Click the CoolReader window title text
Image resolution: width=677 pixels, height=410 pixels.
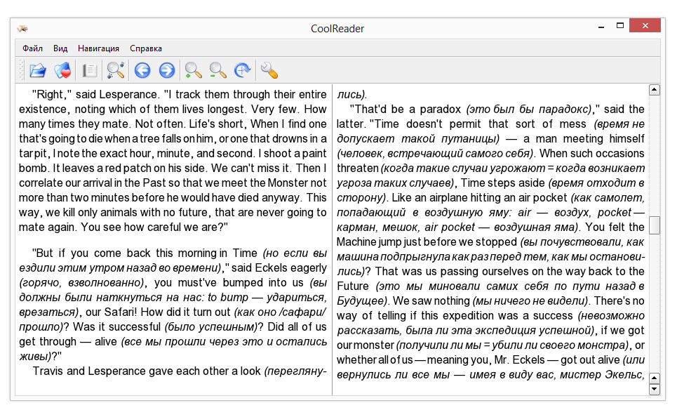(x=337, y=29)
